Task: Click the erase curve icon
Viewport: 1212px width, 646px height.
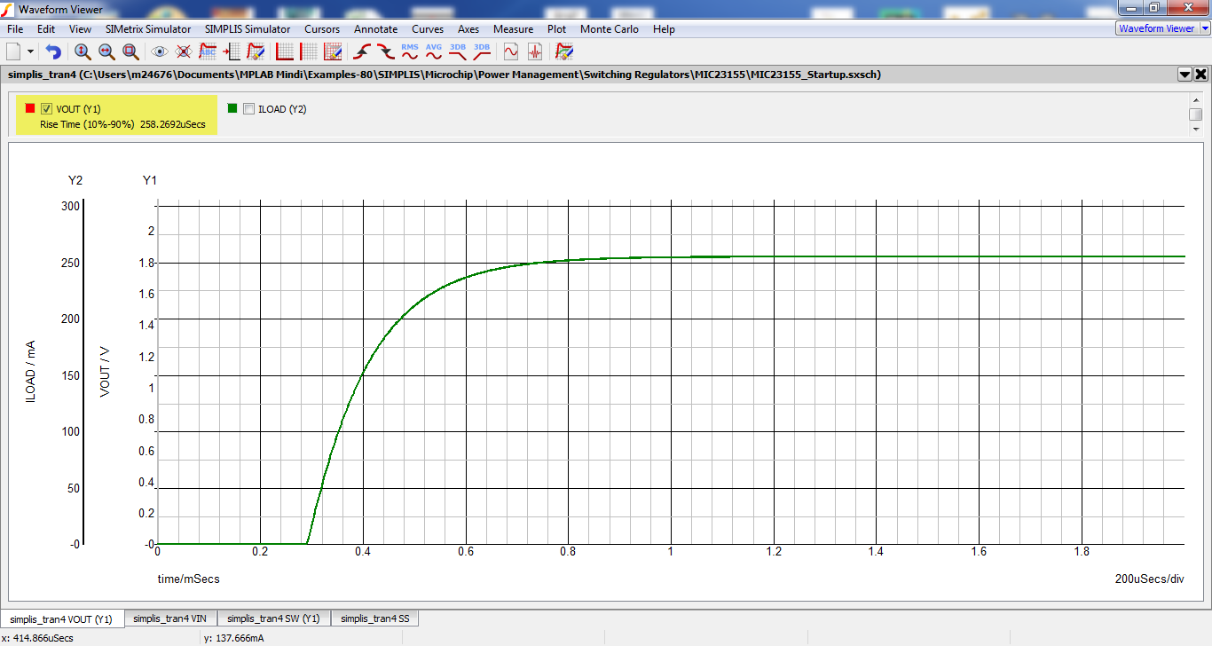Action: (256, 51)
